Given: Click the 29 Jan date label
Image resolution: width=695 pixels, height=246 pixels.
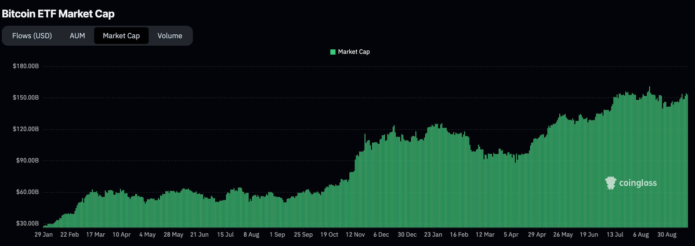Looking at the screenshot, I should 44,235.
